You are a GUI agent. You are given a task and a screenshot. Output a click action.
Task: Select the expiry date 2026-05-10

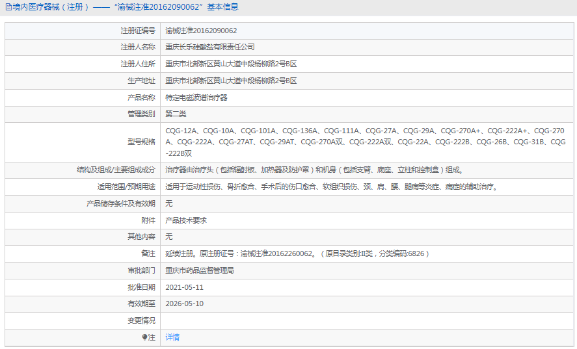[x=184, y=304]
